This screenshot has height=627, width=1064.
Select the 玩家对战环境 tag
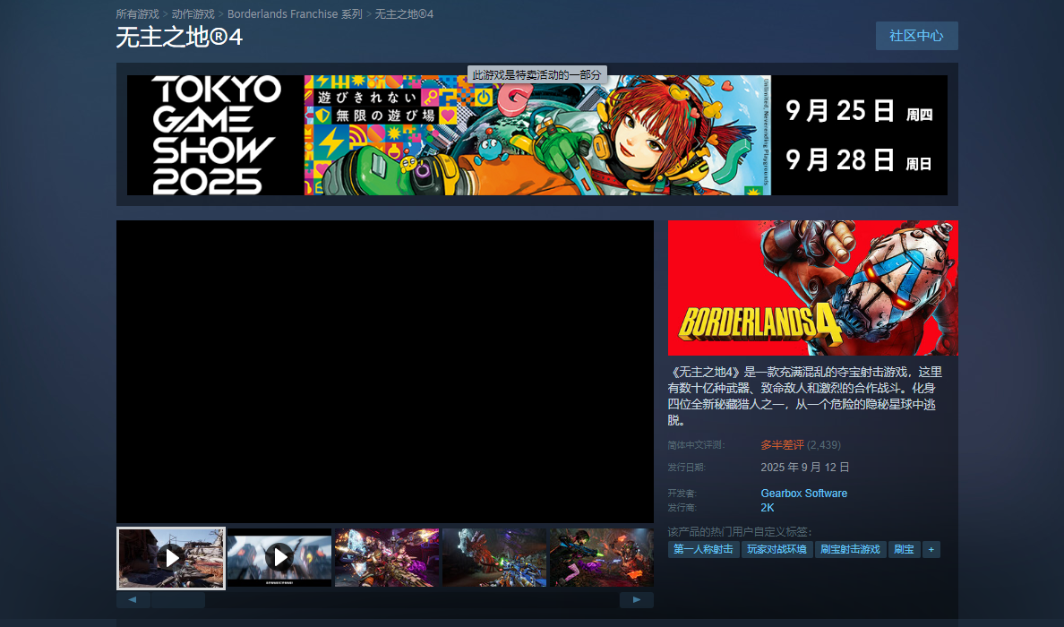(777, 550)
